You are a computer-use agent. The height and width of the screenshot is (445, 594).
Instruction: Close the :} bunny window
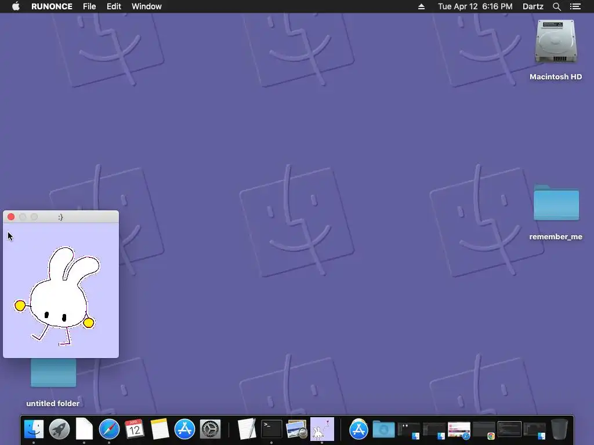pos(11,217)
